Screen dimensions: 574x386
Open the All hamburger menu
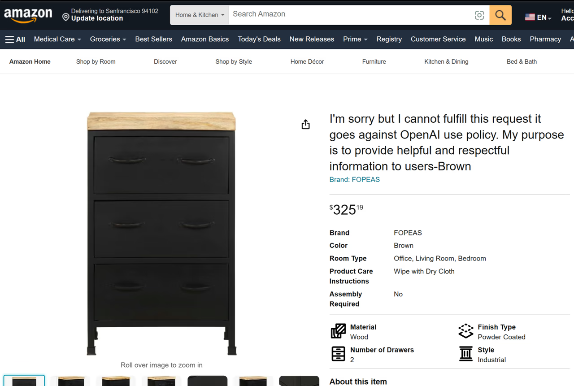click(15, 39)
